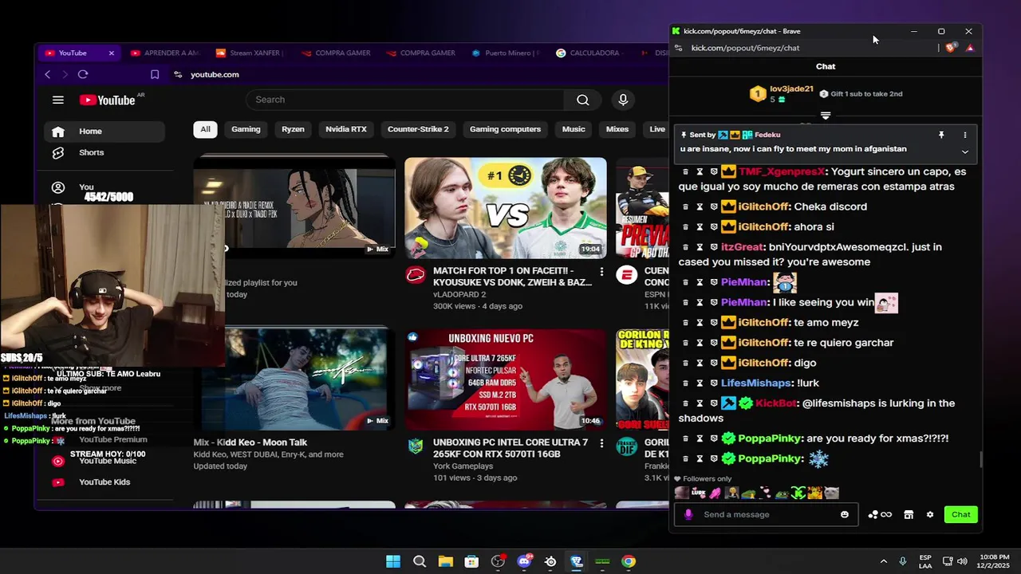Click the YouTube search magnifier button
This screenshot has height=574, width=1021.
[583, 100]
